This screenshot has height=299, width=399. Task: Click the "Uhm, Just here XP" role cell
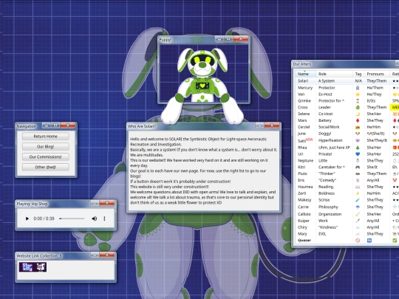tap(334, 148)
